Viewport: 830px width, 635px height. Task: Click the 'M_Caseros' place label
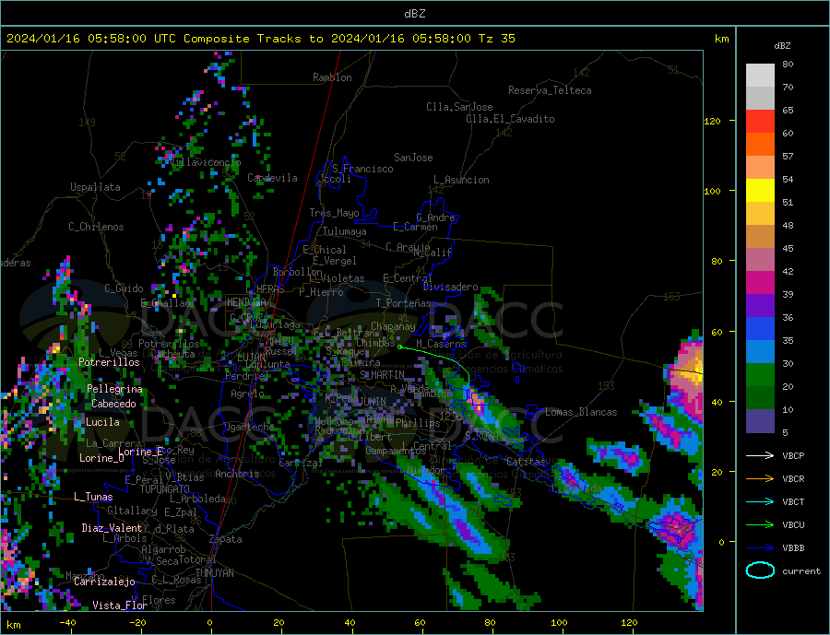click(441, 344)
